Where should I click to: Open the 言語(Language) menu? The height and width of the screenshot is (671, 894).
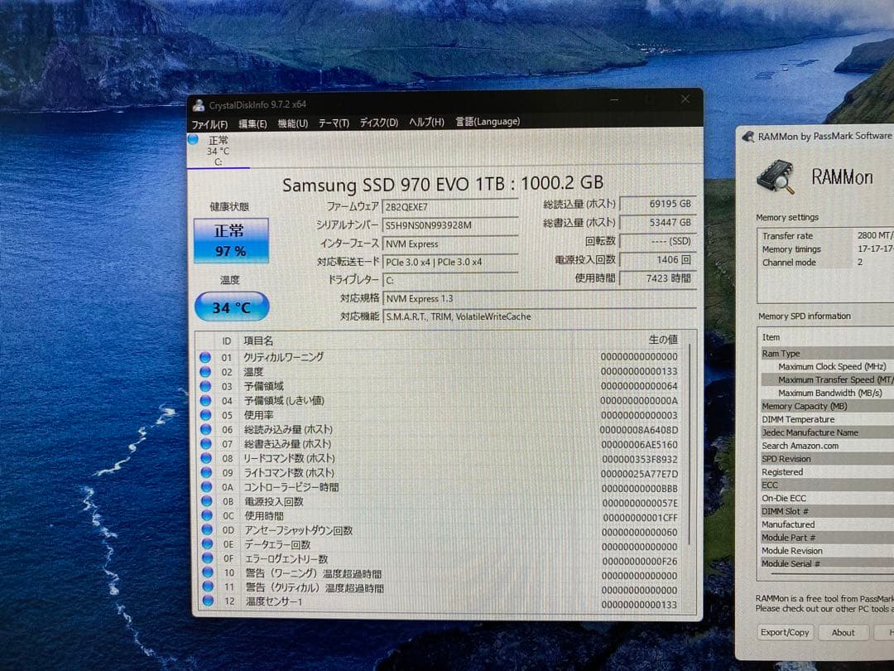pos(488,121)
